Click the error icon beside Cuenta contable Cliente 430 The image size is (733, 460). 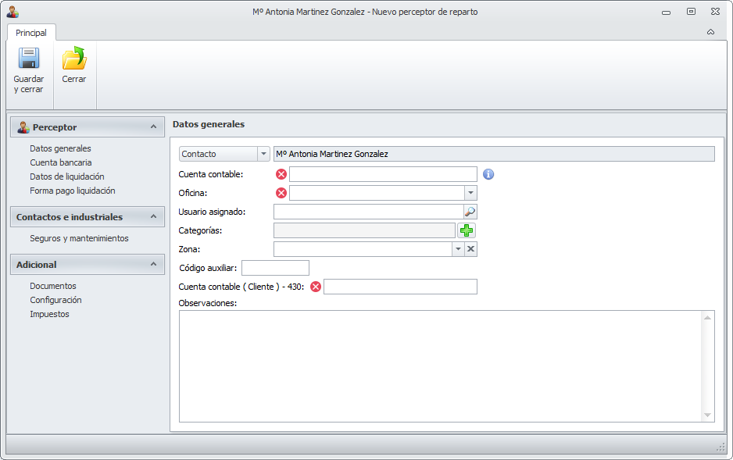pos(316,287)
